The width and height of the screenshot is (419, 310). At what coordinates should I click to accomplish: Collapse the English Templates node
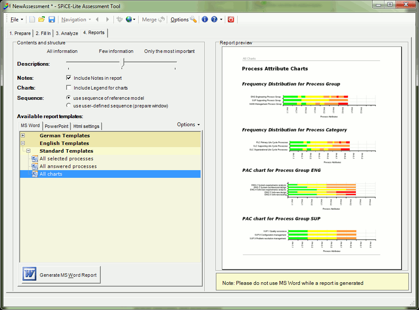tap(23, 143)
